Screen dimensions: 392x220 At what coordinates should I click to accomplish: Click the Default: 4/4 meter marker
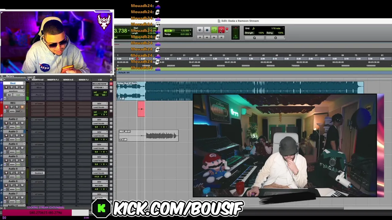click(x=124, y=73)
